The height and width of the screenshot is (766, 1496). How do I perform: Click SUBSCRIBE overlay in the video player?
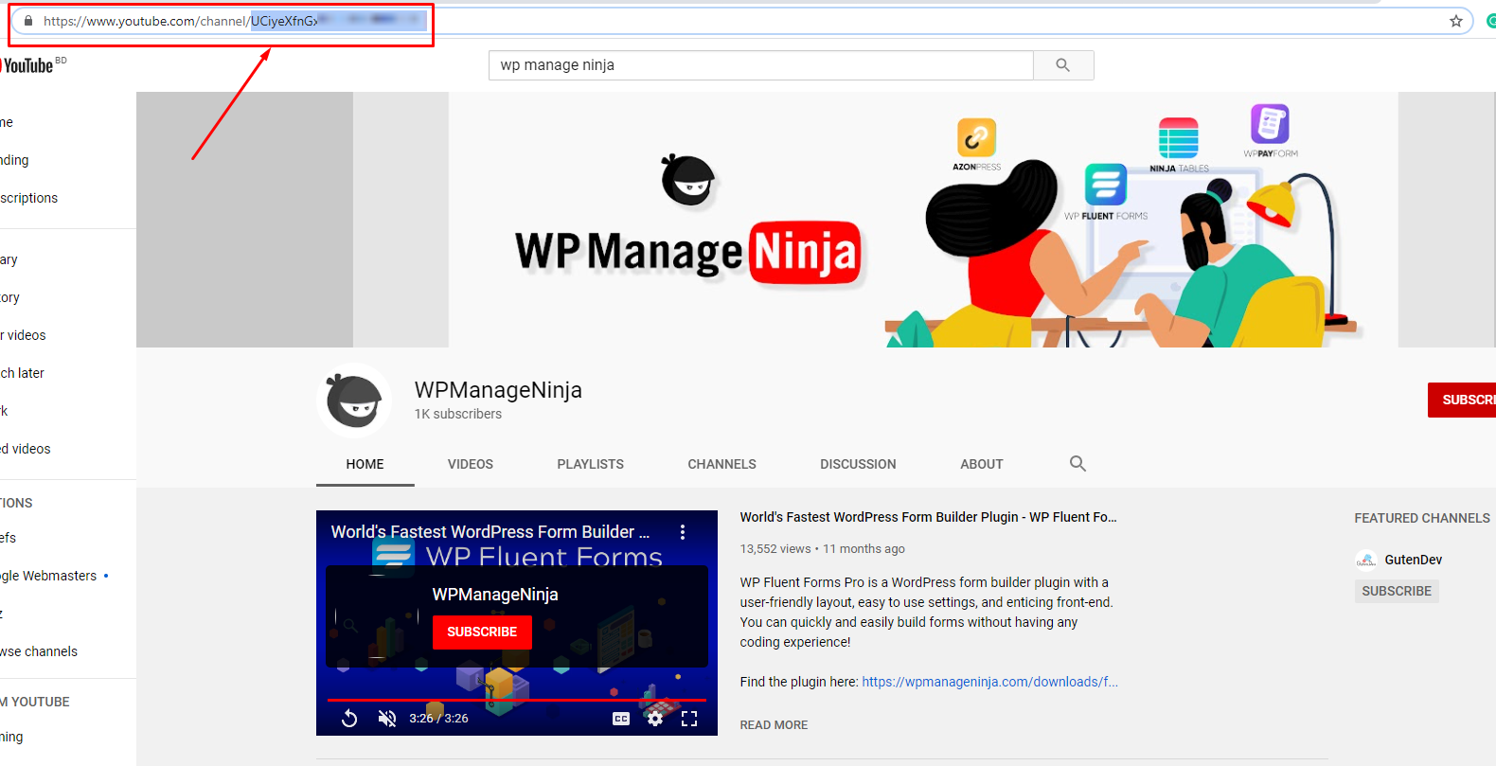(x=482, y=632)
